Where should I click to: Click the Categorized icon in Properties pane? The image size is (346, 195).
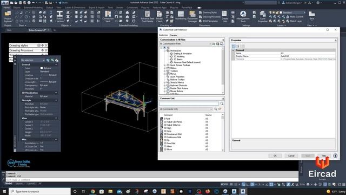coord(234,46)
